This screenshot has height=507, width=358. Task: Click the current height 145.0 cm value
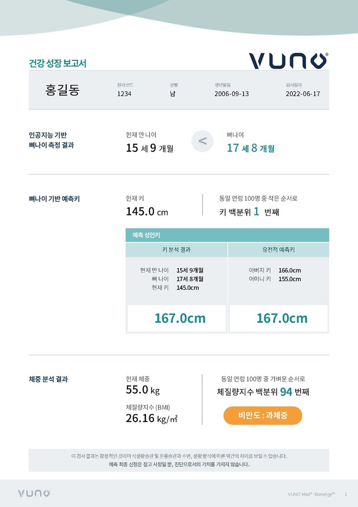click(147, 211)
